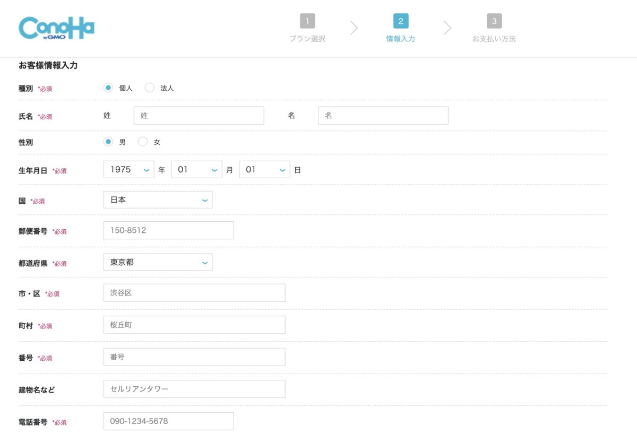Click step 1 プラン選択 indicator
Viewport: 637px width, 443px height.
coord(307,29)
